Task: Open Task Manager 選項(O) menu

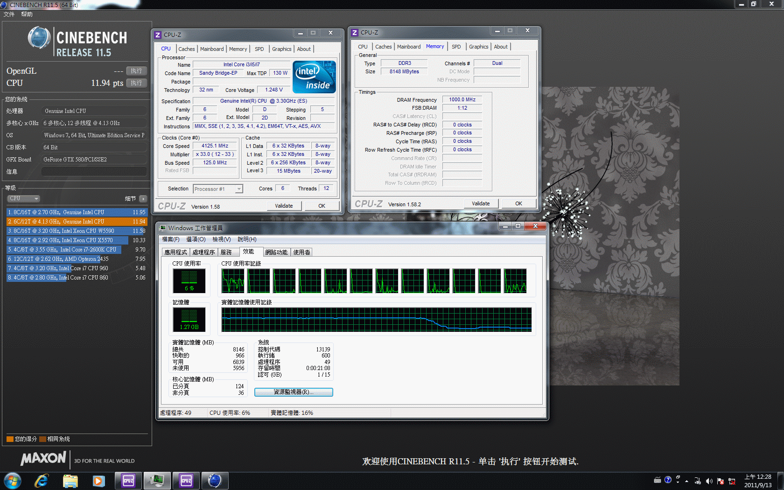Action: tap(196, 239)
